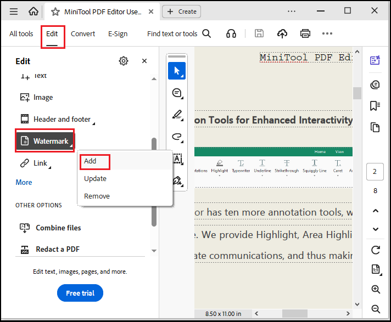
Task: Click horizontal scrollbar thumb at bottom
Action: click(295, 314)
